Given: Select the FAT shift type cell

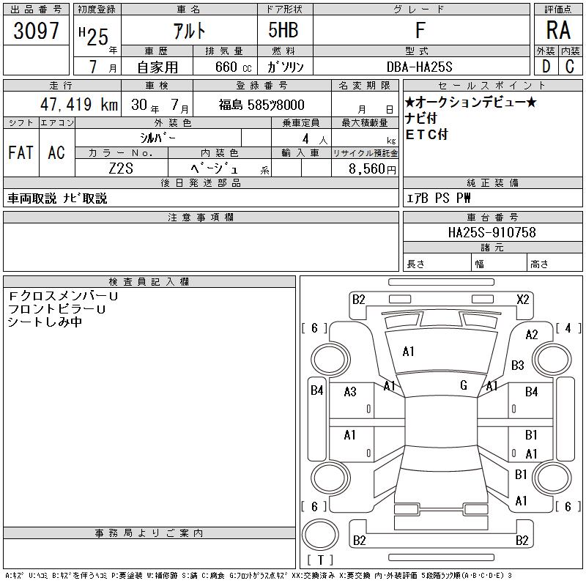Looking at the screenshot, I should pos(21,153).
